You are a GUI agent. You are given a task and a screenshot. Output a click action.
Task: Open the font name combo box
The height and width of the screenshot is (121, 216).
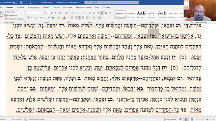click(x=35, y=13)
